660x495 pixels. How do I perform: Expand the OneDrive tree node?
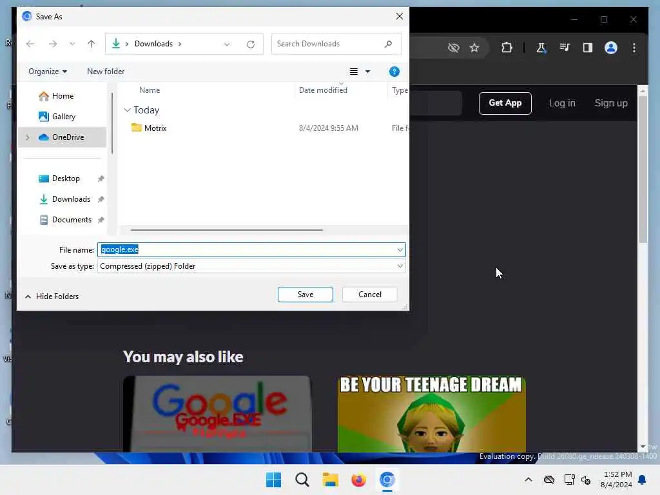click(28, 137)
